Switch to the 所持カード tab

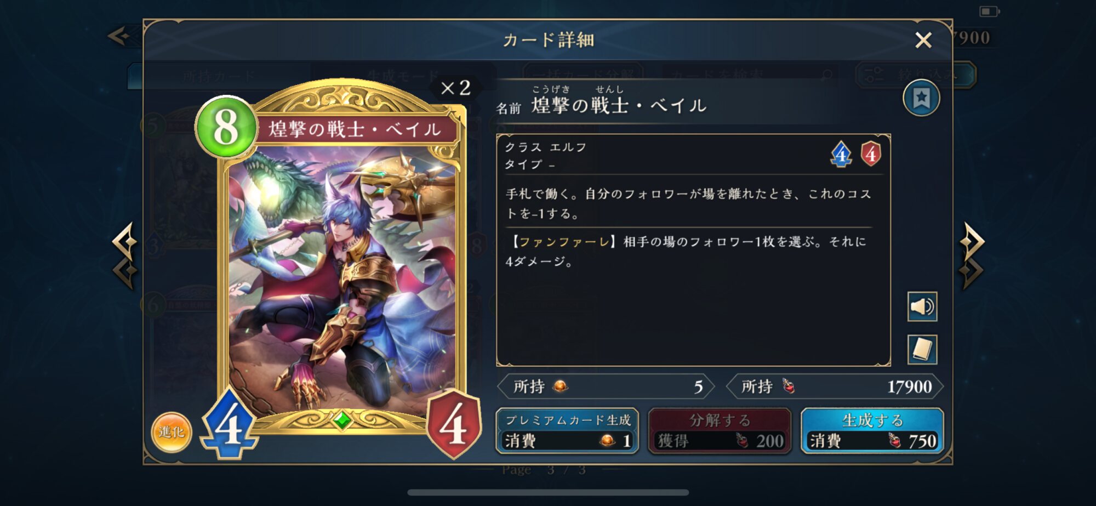(219, 76)
